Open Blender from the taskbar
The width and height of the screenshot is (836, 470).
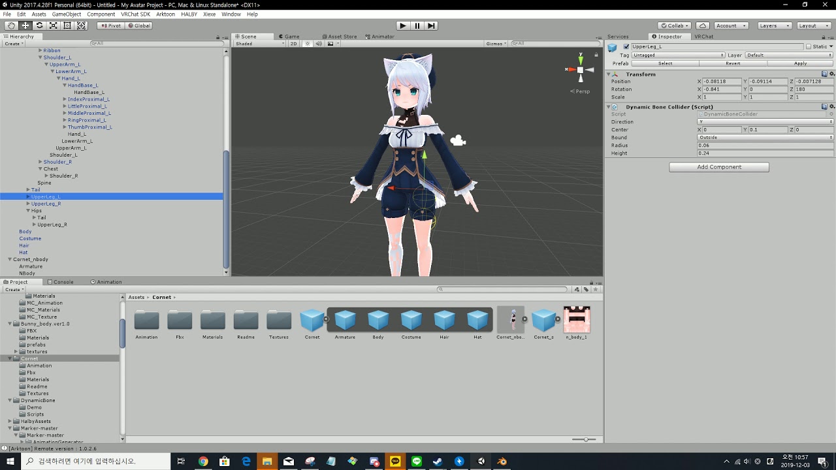[502, 462]
